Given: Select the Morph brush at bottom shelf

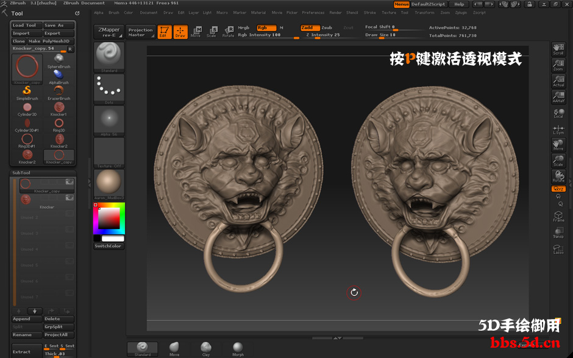Looking at the screenshot, I should coord(238,349).
